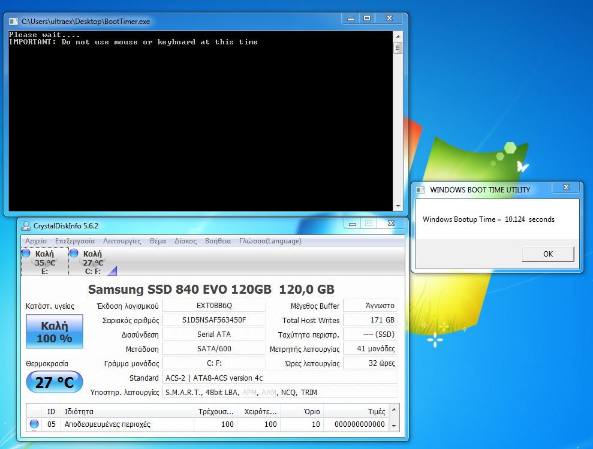Open the Λειτουργίες menu

click(x=122, y=241)
